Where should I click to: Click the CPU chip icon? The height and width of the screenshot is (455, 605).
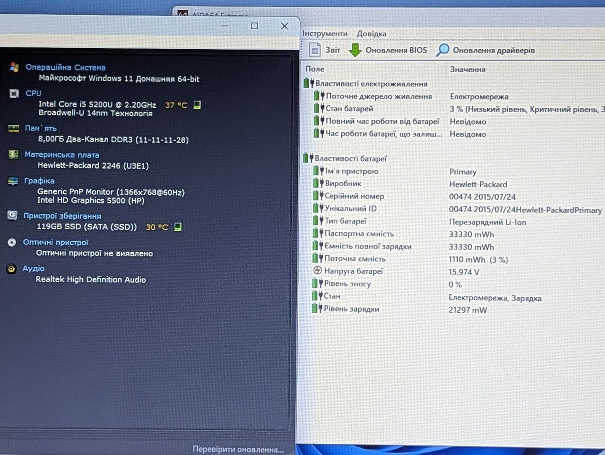14,93
